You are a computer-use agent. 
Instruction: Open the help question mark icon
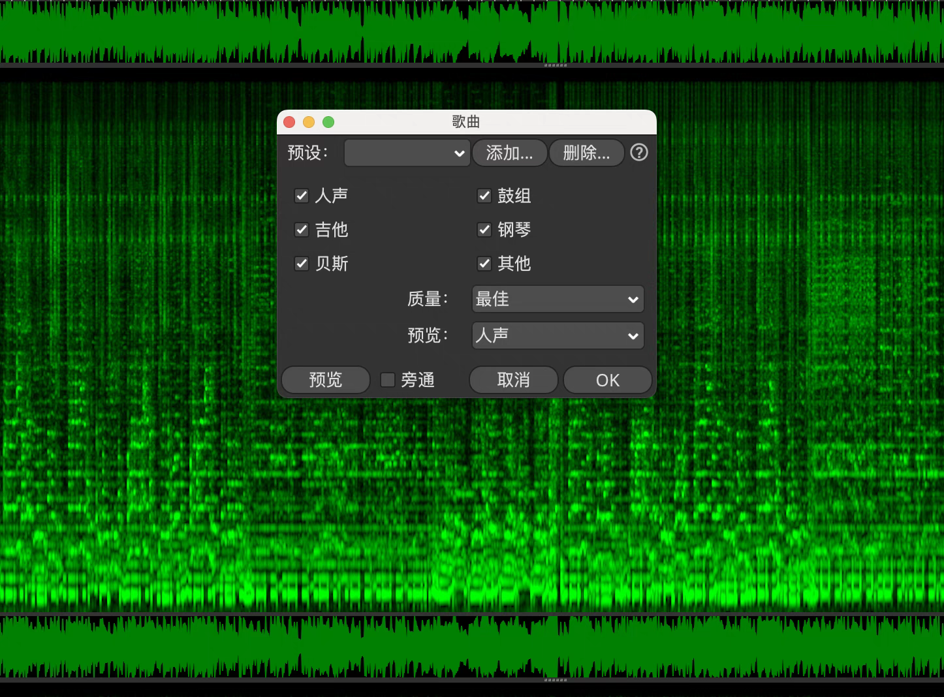pos(639,153)
